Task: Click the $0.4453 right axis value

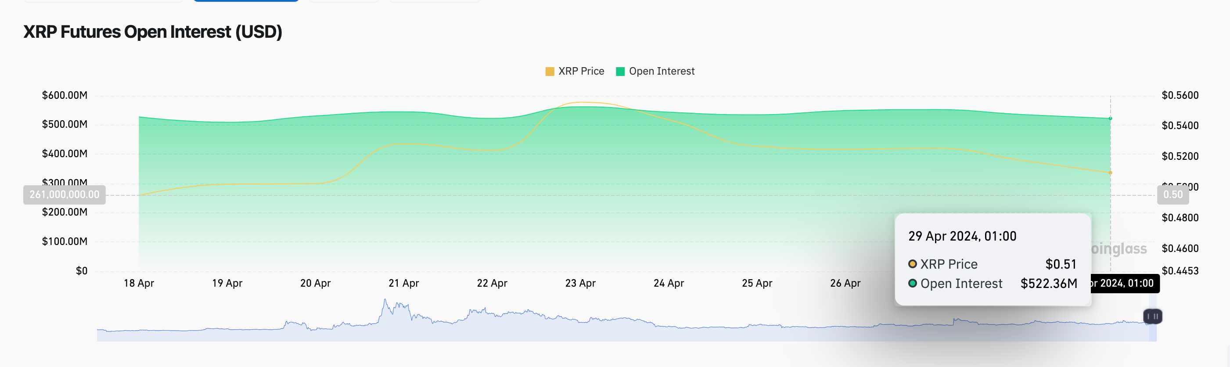Action: click(x=1180, y=270)
